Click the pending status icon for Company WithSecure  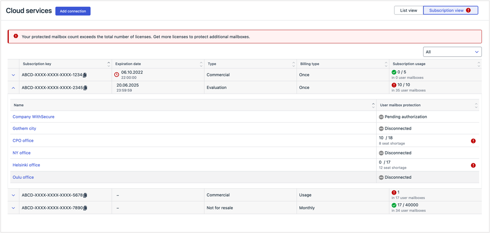(x=381, y=117)
